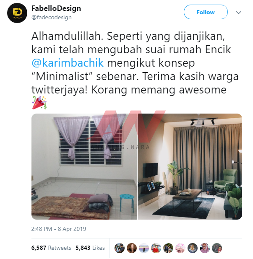View the before photo with purple curtains

(x=84, y=166)
